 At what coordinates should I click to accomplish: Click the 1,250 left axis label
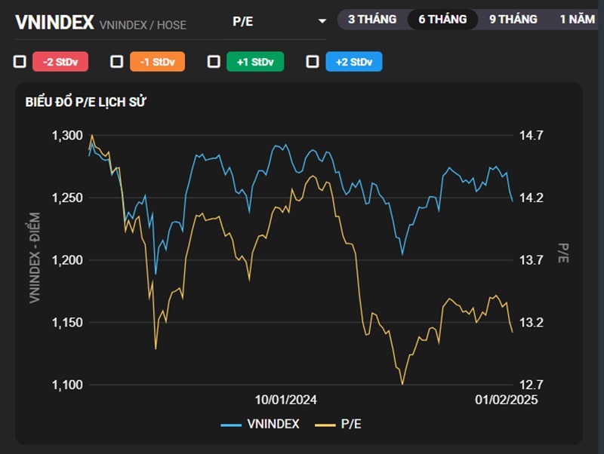point(67,198)
